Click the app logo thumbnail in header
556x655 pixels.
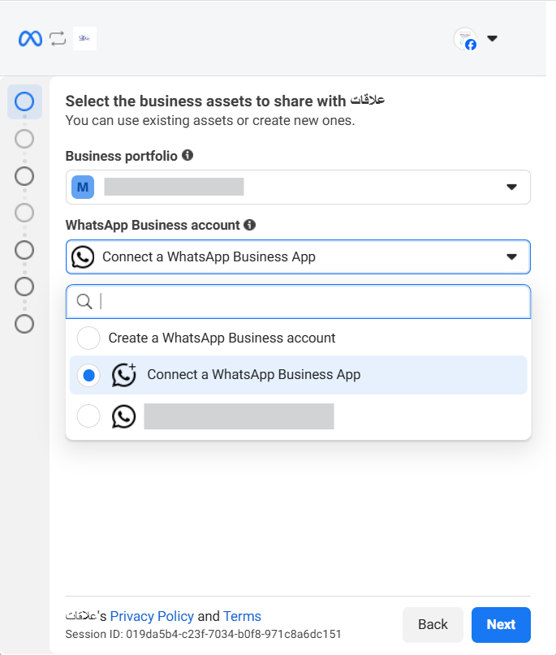(x=84, y=38)
